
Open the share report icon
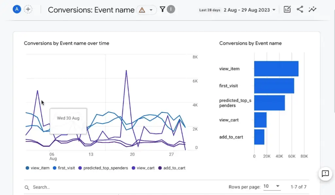pyautogui.click(x=300, y=9)
